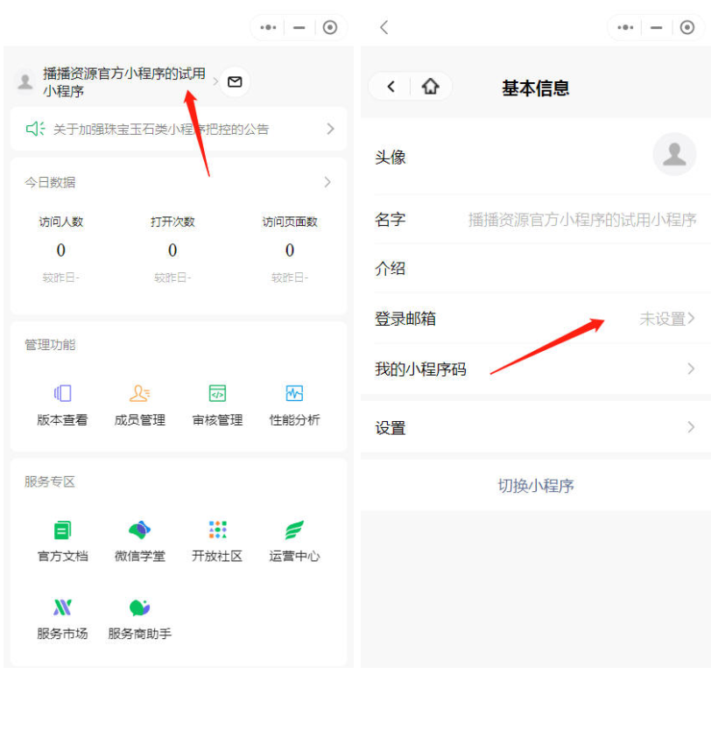This screenshot has height=730, width=725.
Task: Click close circle in left panel capsule
Action: point(330,27)
